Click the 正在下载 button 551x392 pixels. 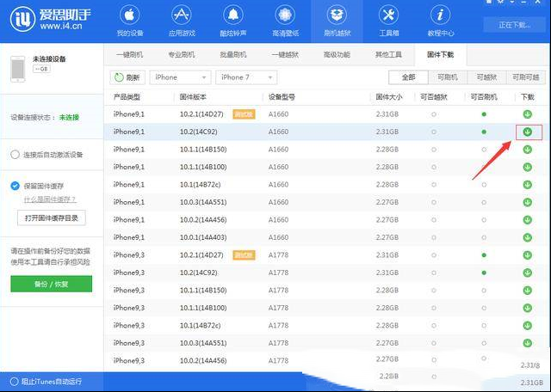pyautogui.click(x=514, y=25)
